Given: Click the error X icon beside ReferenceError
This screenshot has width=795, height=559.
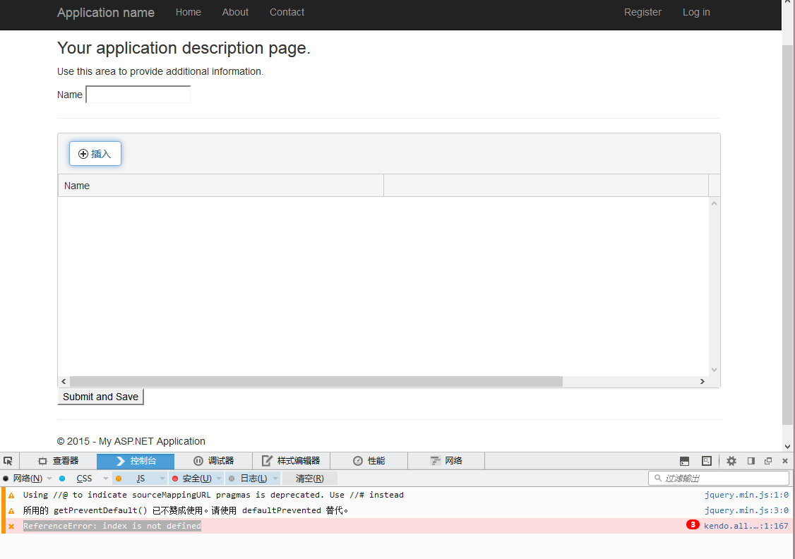Looking at the screenshot, I should pyautogui.click(x=11, y=526).
